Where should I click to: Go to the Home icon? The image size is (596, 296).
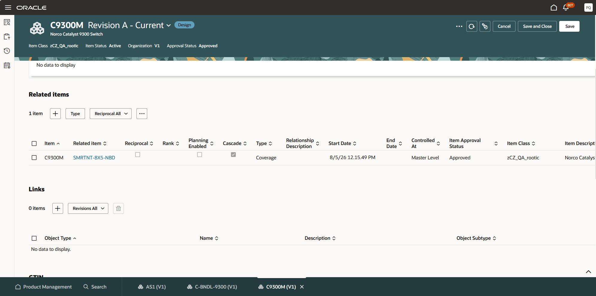(x=554, y=7)
